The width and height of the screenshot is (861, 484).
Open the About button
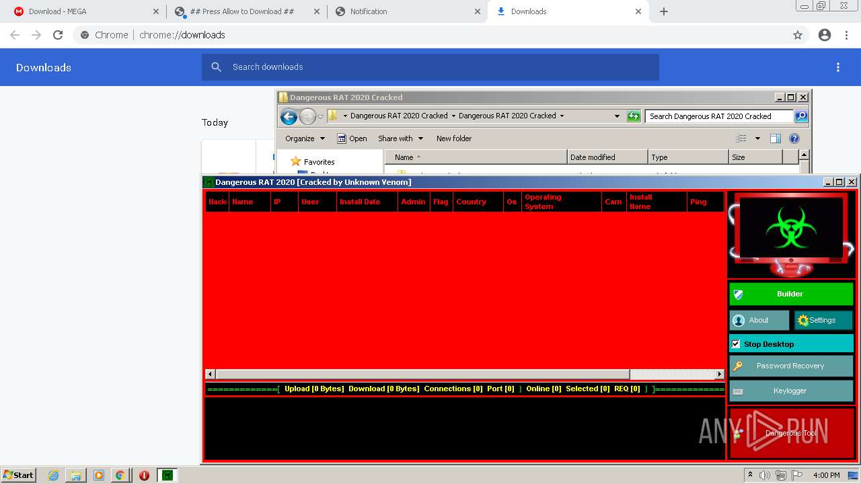point(759,320)
